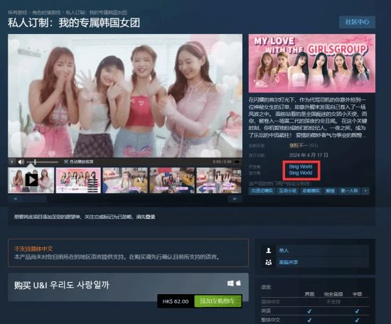Open the fourth screenshot thumbnail
This screenshot has height=324, width=391.
[172, 180]
